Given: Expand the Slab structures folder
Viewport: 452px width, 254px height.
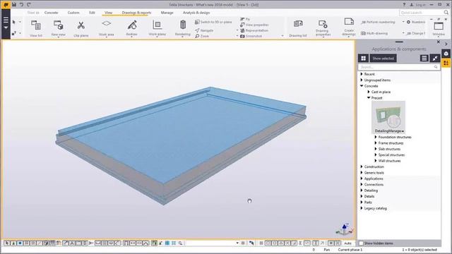Looking at the screenshot, I should 376,149.
